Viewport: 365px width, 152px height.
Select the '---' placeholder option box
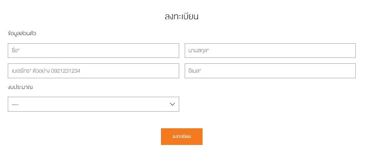click(93, 104)
